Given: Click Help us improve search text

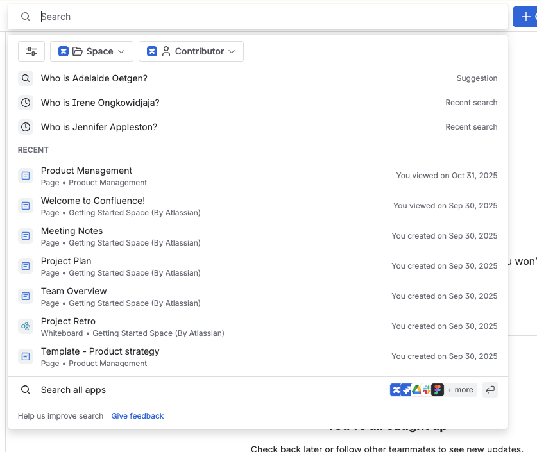Looking at the screenshot, I should click(x=60, y=416).
